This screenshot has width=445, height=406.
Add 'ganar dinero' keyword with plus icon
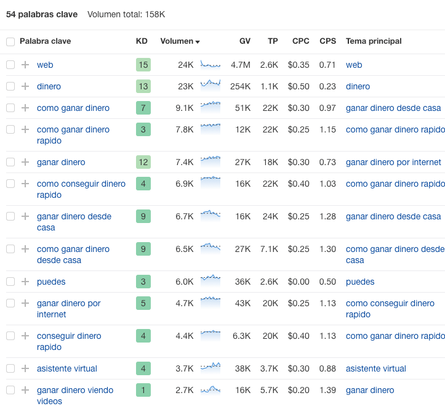(x=25, y=162)
